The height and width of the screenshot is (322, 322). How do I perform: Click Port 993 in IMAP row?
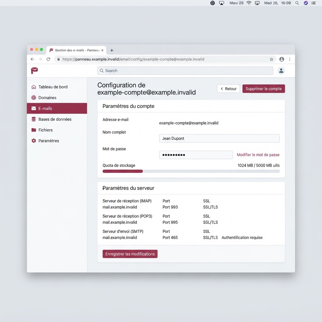170,207
